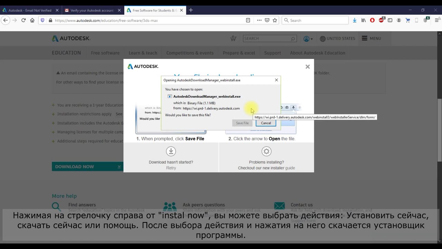Click the Find answers heading
The height and width of the screenshot is (249, 442).
pyautogui.click(x=82, y=205)
